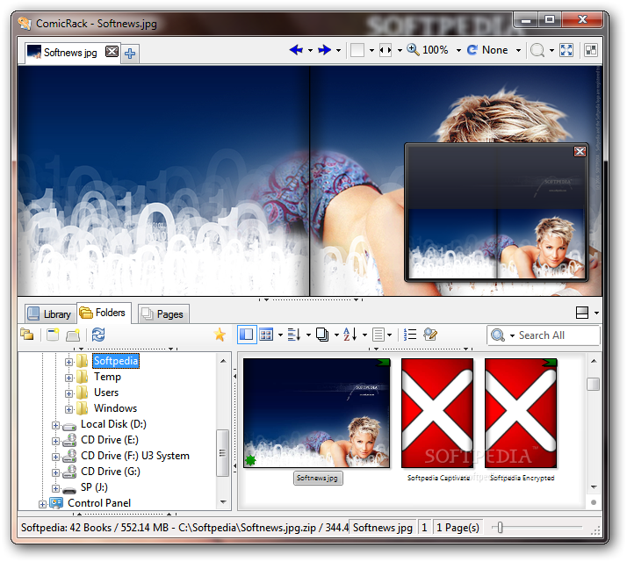Toggle full screen mode icon
The image size is (627, 562).
pyautogui.click(x=566, y=50)
